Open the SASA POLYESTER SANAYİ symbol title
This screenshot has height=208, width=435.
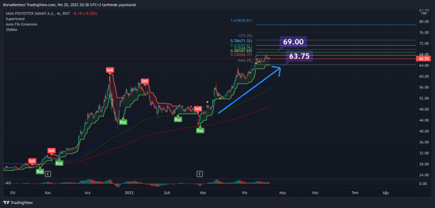tap(30, 13)
